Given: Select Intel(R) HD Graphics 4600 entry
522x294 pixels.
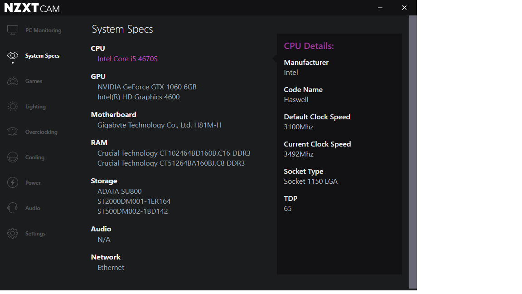Looking at the screenshot, I should (x=139, y=97).
